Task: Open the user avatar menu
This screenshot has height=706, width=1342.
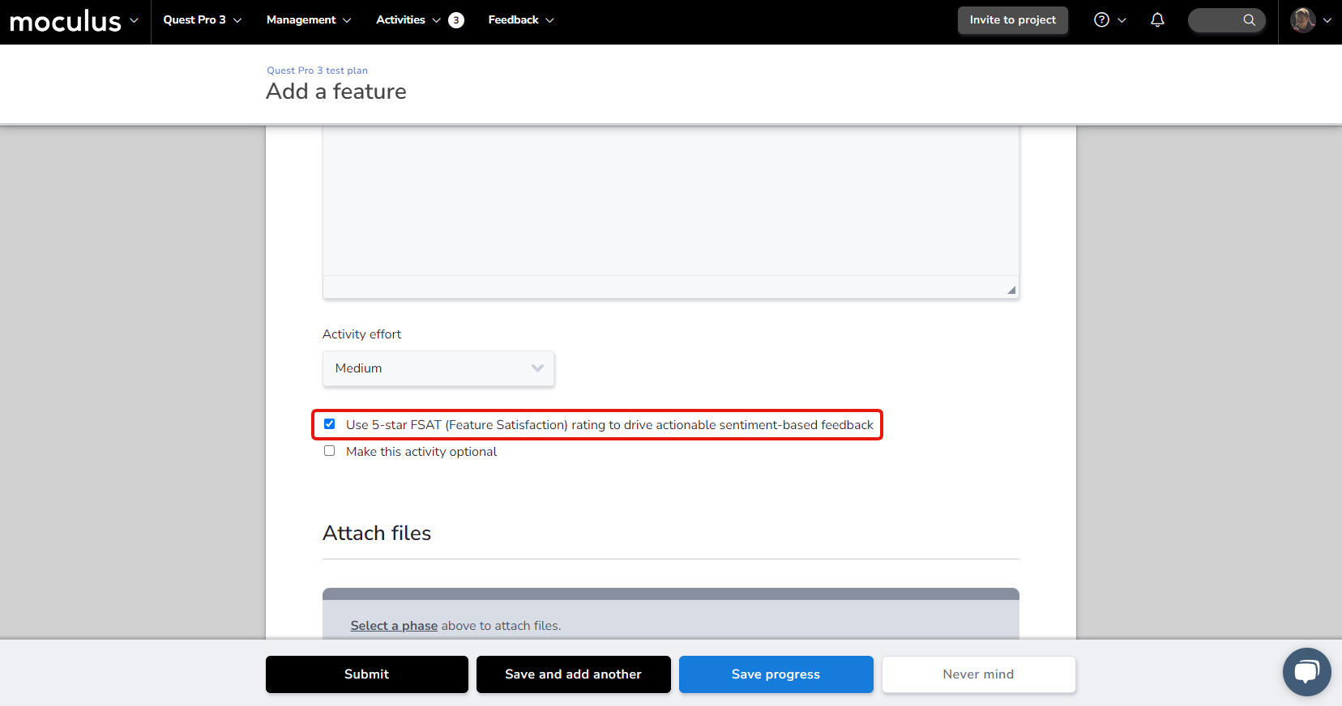Action: tap(1302, 20)
